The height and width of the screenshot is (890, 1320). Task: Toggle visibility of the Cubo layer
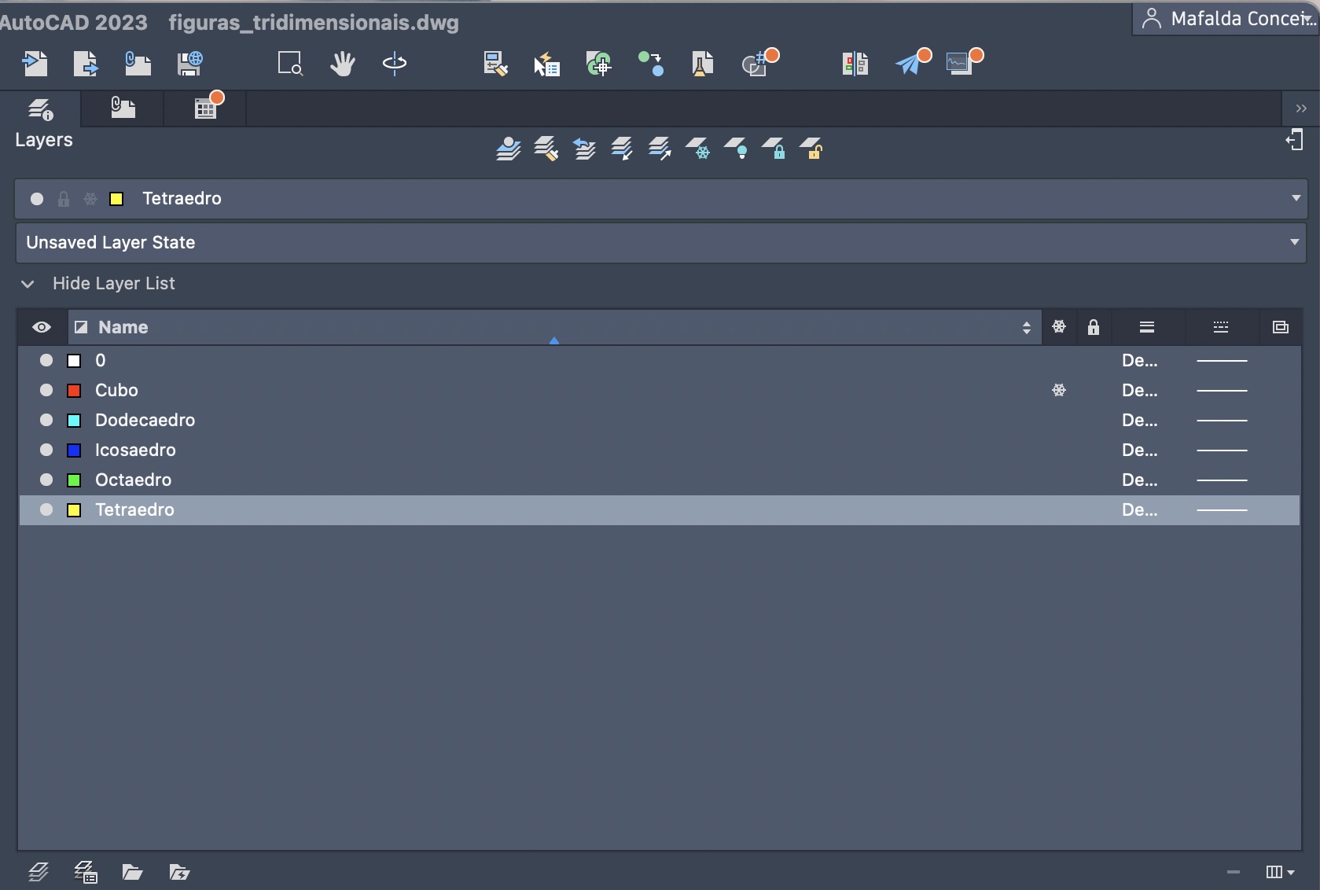[x=46, y=390]
